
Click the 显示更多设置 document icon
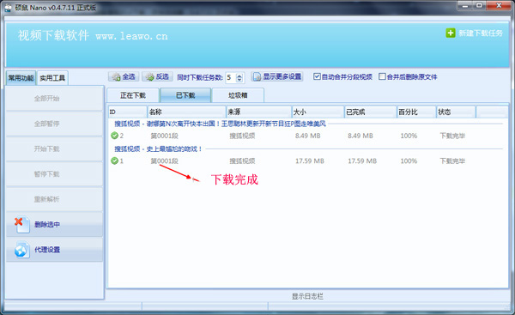(257, 77)
